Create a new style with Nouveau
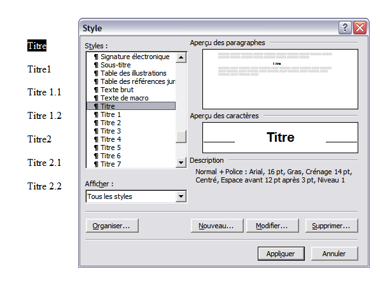385x281 pixels. (x=216, y=226)
